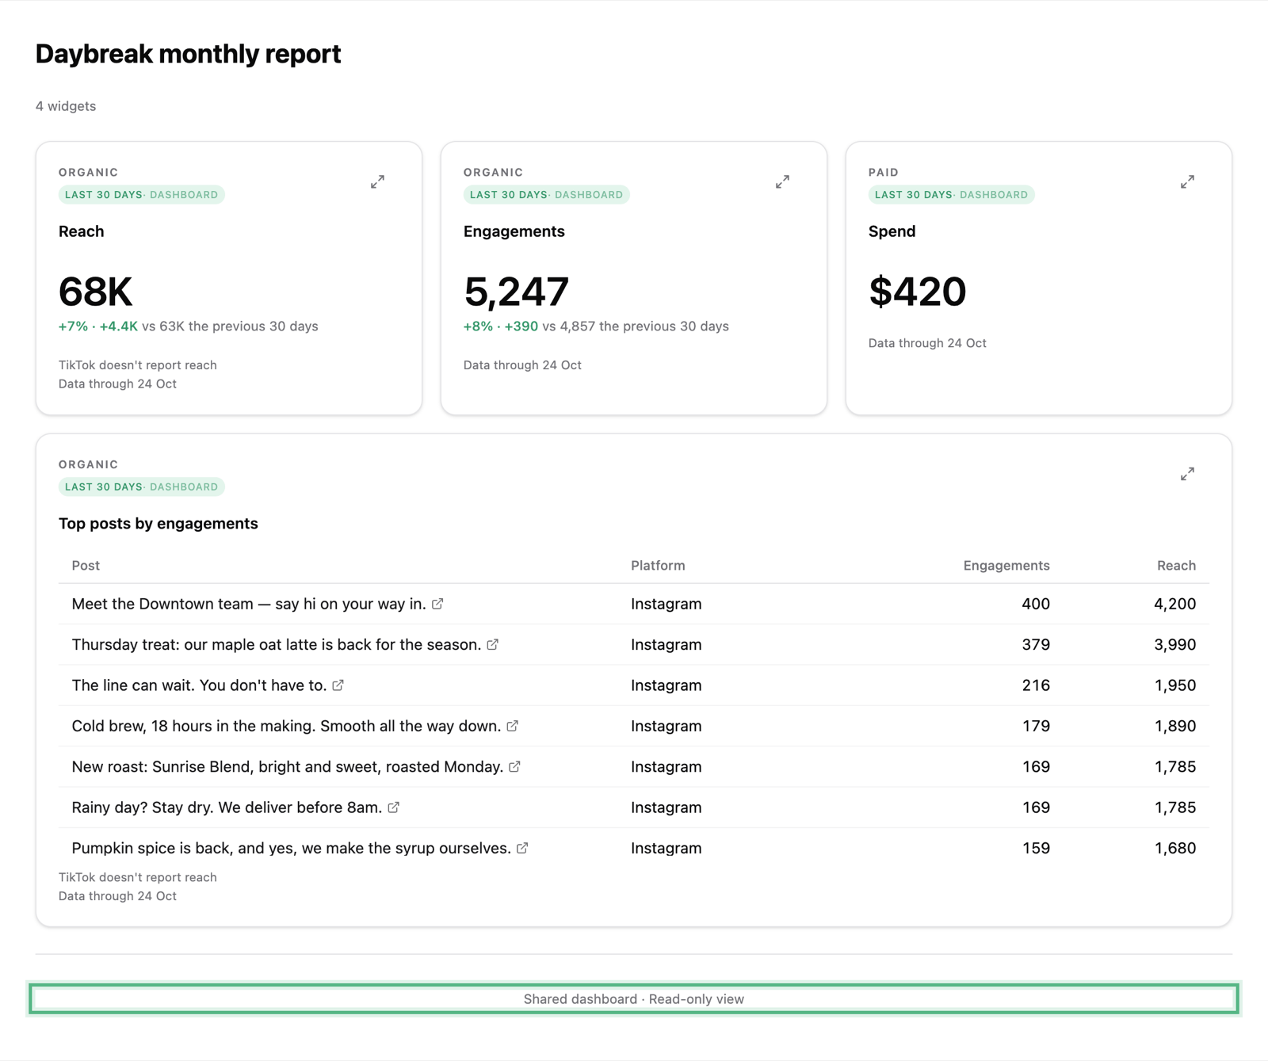Viewport: 1268px width, 1061px height.
Task: Expand the Reach widget
Action: point(377,181)
